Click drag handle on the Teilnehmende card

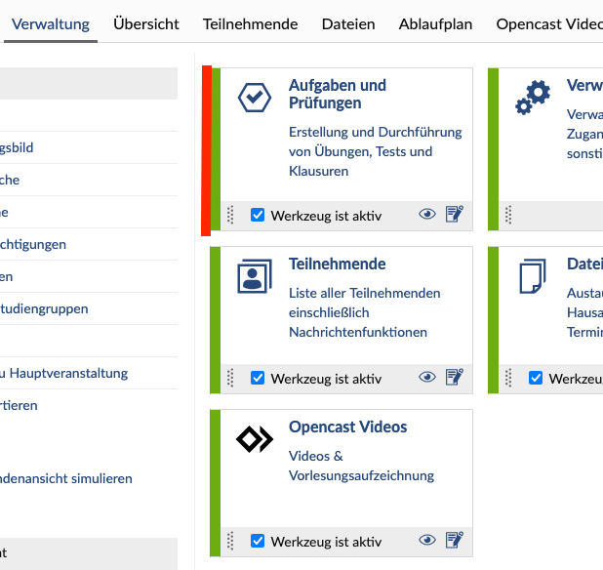230,378
